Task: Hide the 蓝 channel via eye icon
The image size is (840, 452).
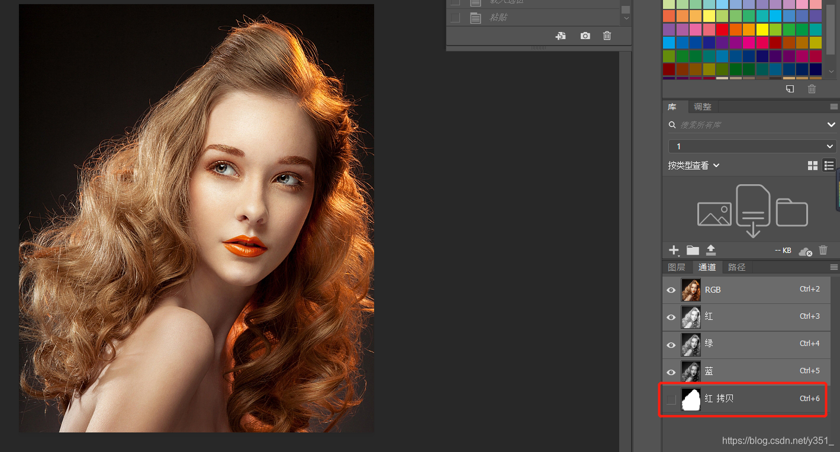Action: [x=671, y=372]
